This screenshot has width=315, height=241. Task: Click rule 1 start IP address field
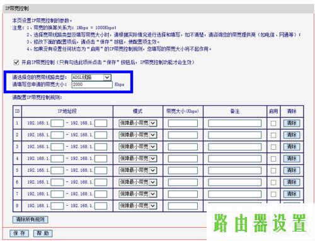click(57, 123)
